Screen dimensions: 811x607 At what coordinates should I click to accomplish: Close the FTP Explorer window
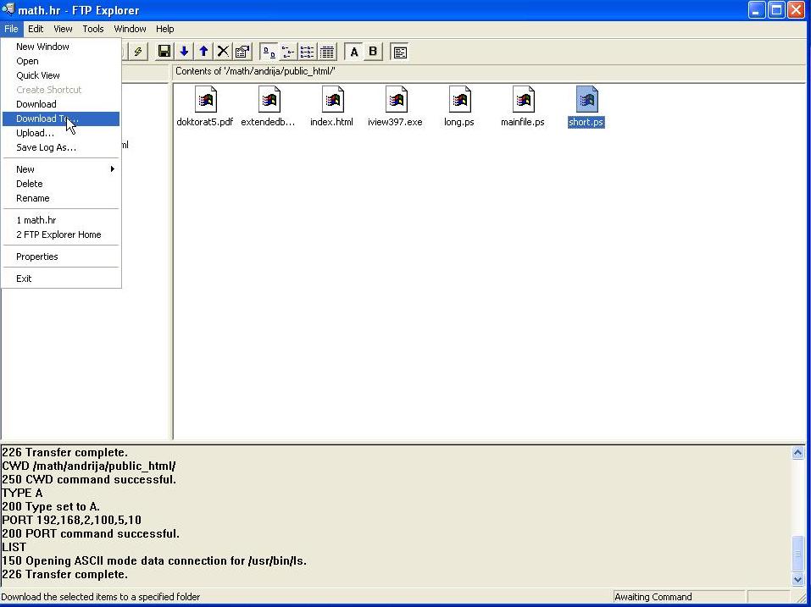796,10
